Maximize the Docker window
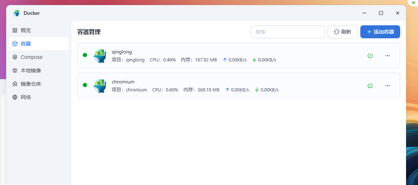The height and width of the screenshot is (185, 418). click(x=381, y=13)
